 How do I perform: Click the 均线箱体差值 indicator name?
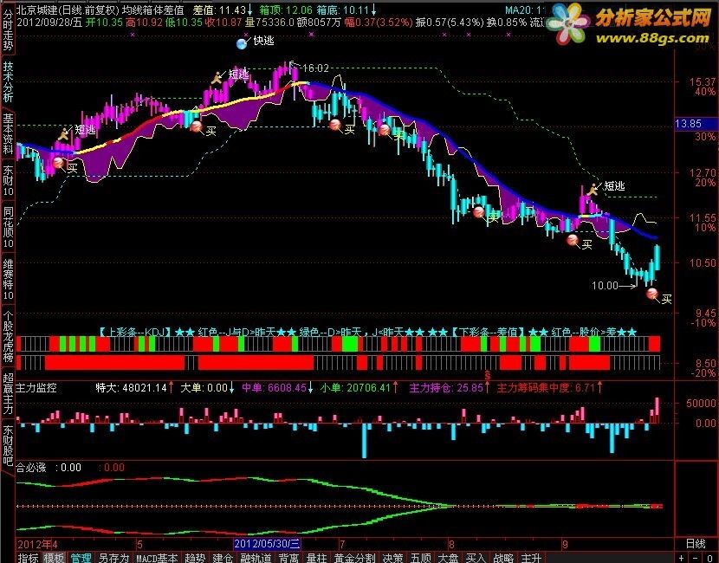click(152, 10)
